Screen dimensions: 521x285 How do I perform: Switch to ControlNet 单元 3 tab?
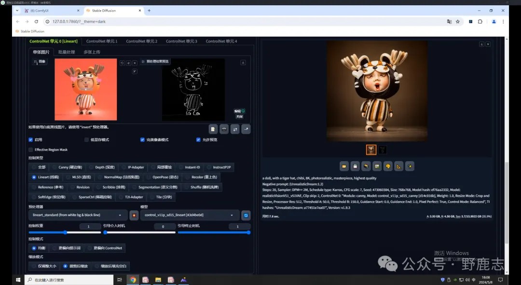pyautogui.click(x=181, y=41)
